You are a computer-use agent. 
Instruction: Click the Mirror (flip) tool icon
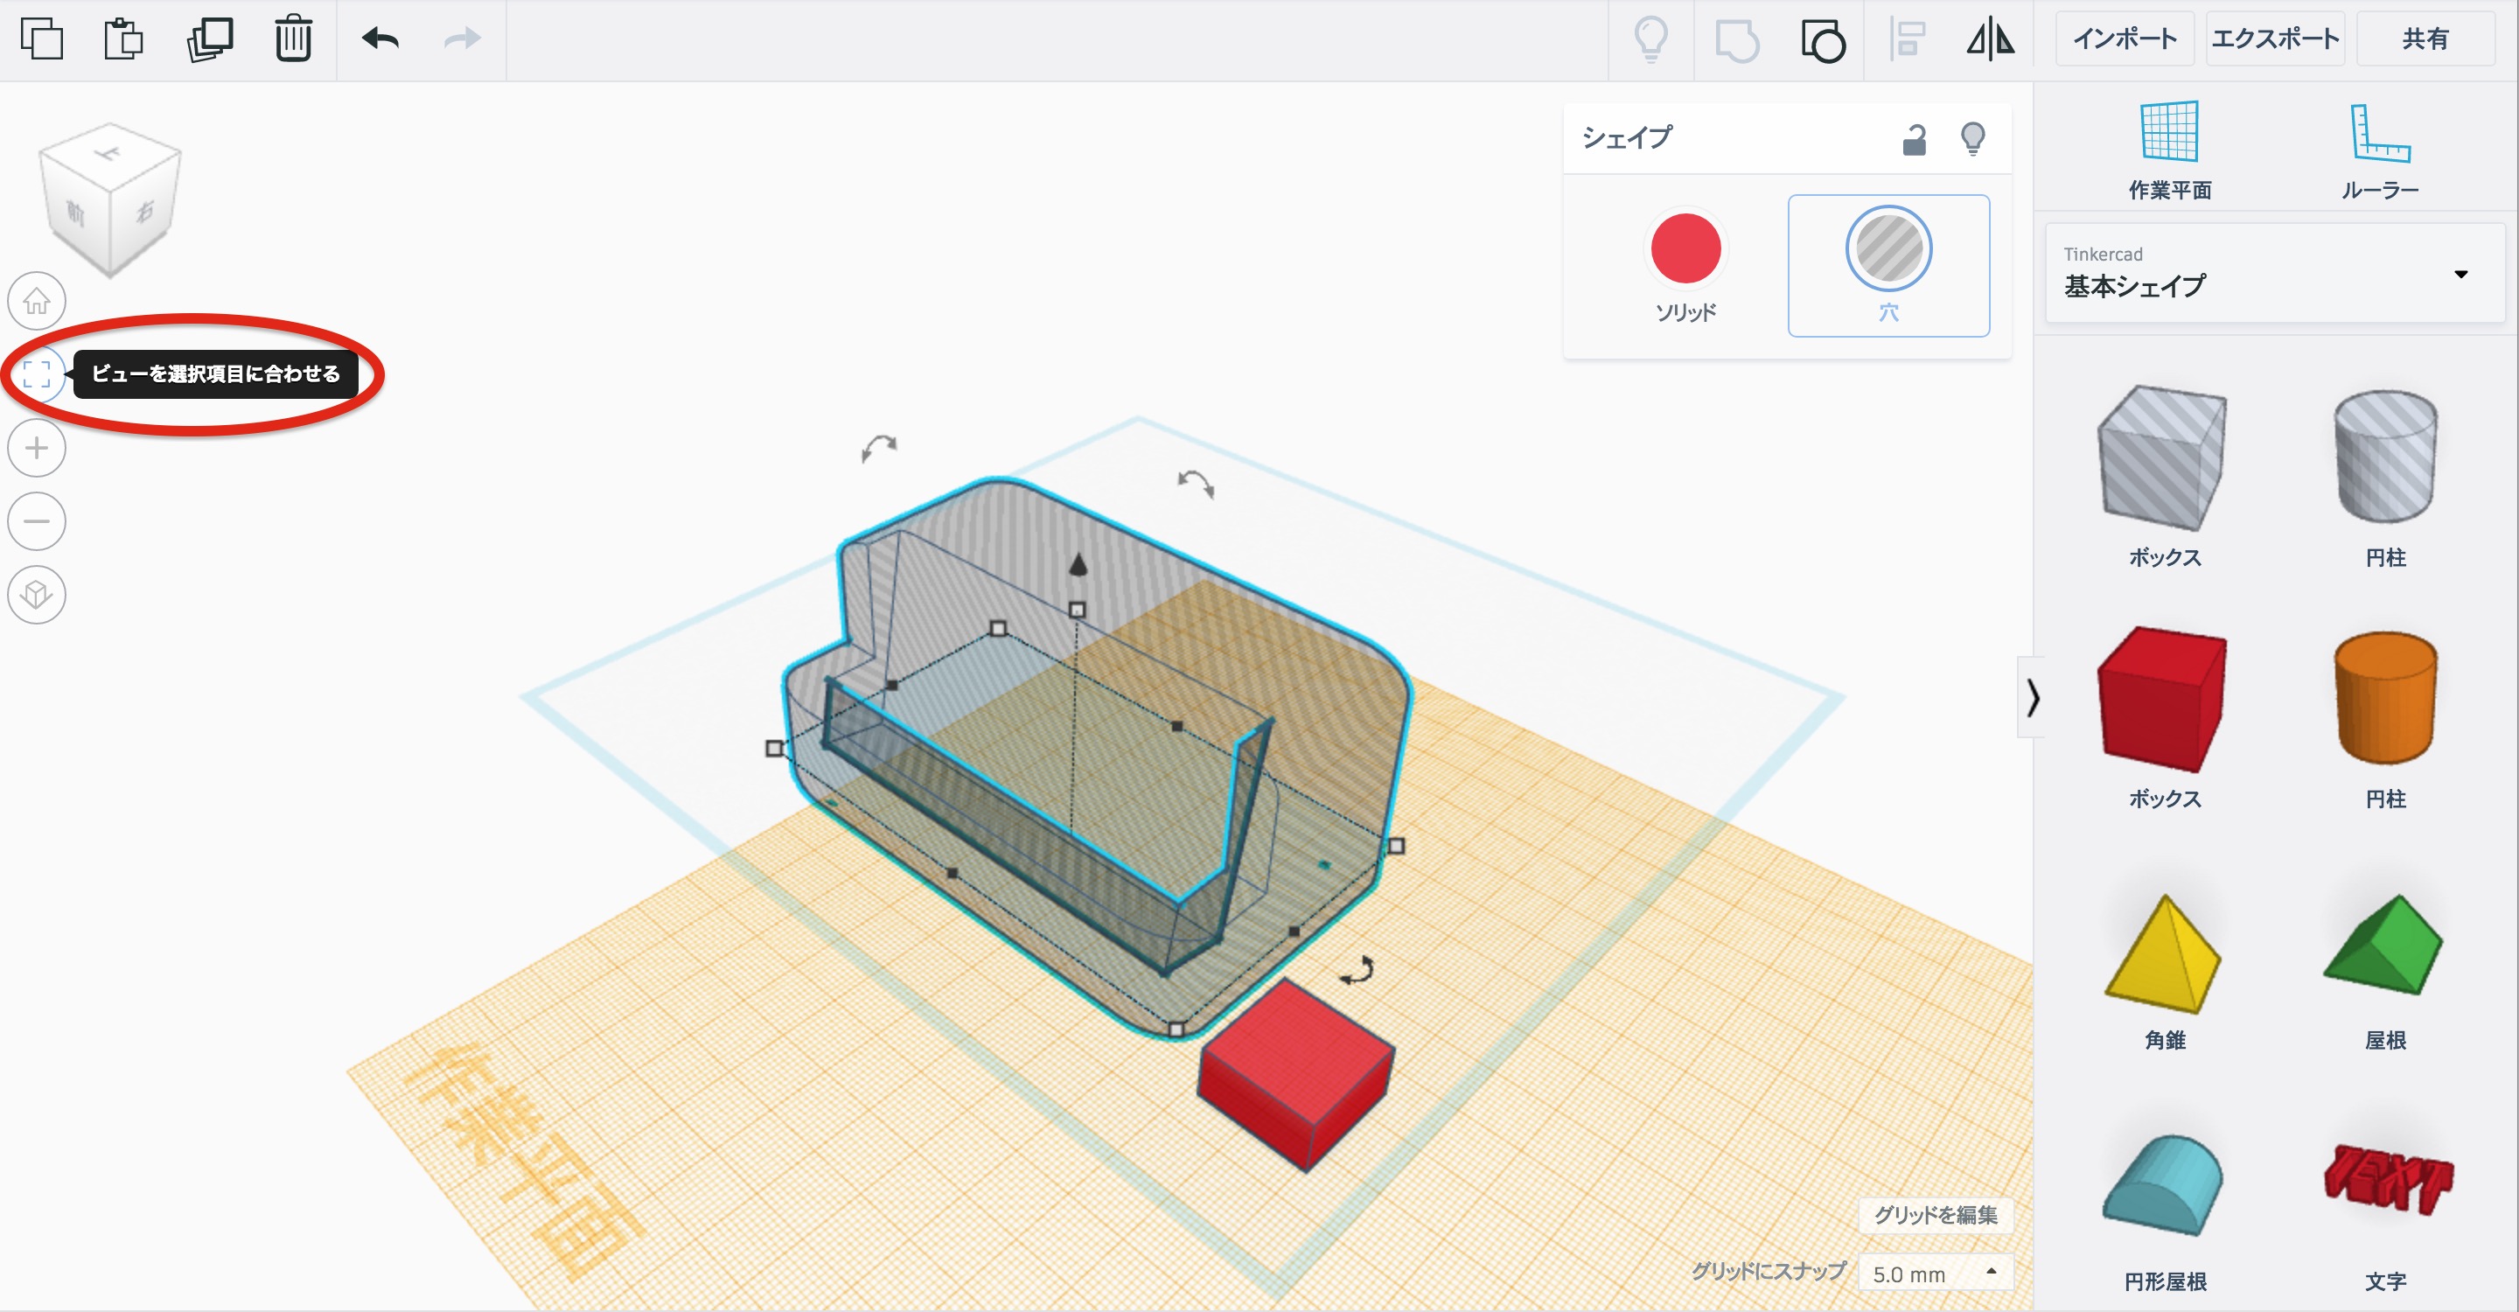point(1990,40)
